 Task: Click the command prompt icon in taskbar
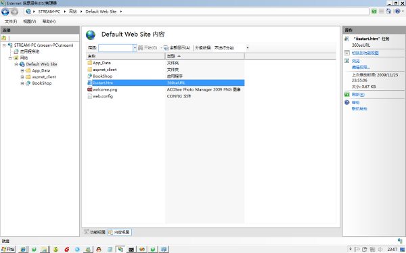[131, 250]
